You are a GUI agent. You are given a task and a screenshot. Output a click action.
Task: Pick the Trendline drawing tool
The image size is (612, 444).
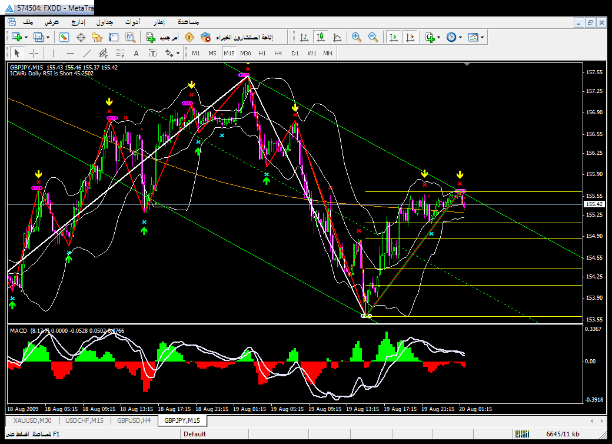click(87, 53)
